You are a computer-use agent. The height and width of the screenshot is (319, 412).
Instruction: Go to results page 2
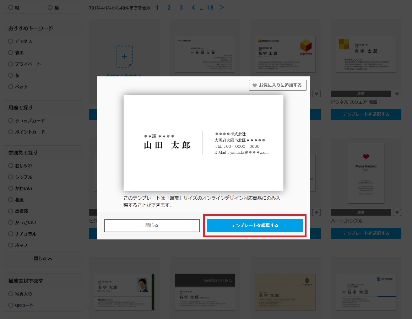tap(169, 7)
